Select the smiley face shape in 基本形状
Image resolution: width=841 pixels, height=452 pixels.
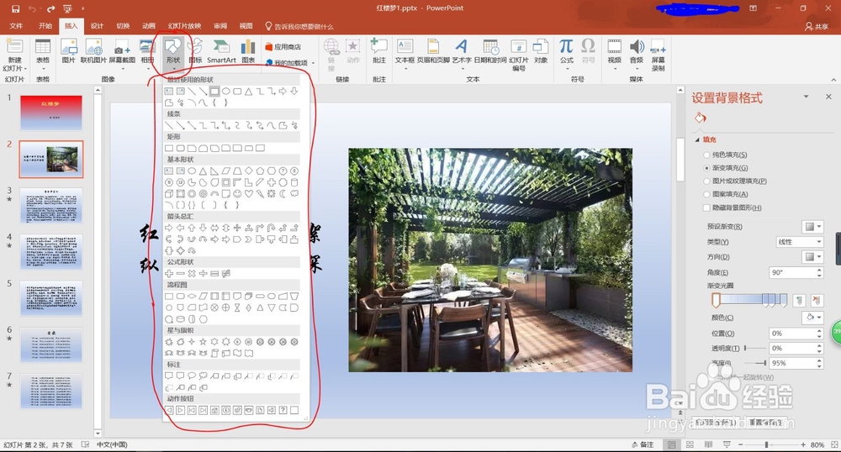coord(237,193)
